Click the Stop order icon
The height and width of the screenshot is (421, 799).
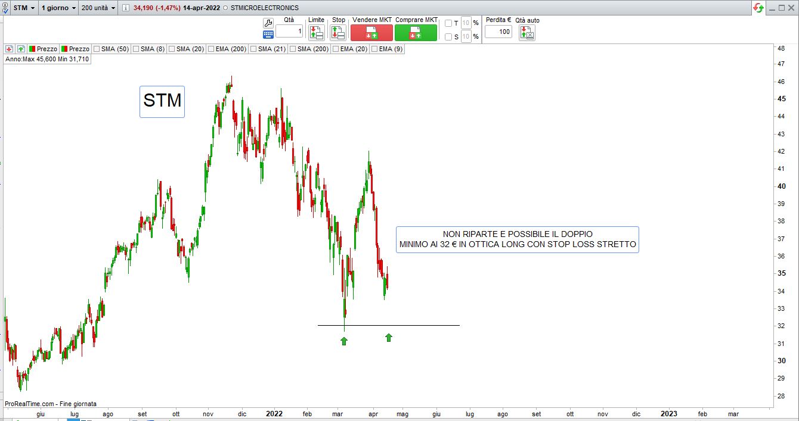tap(338, 33)
